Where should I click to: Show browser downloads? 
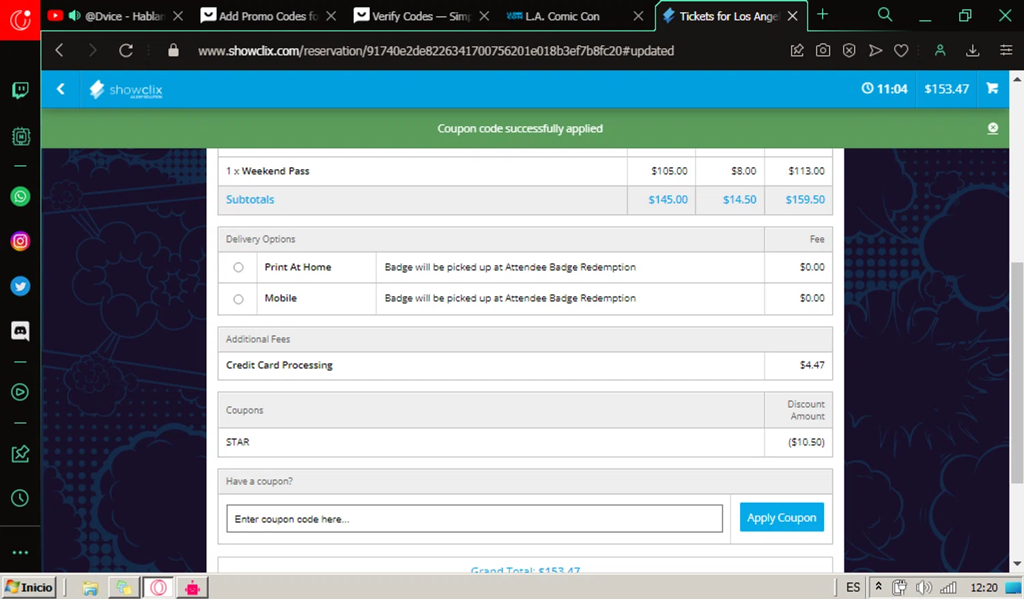pos(973,50)
